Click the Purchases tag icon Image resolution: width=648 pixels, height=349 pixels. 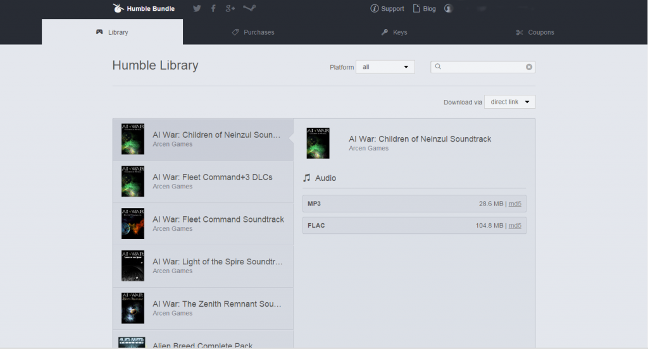(235, 32)
